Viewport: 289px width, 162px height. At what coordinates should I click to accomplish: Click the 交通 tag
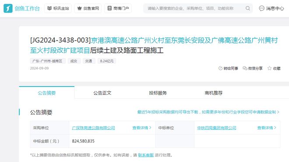click(x=89, y=61)
